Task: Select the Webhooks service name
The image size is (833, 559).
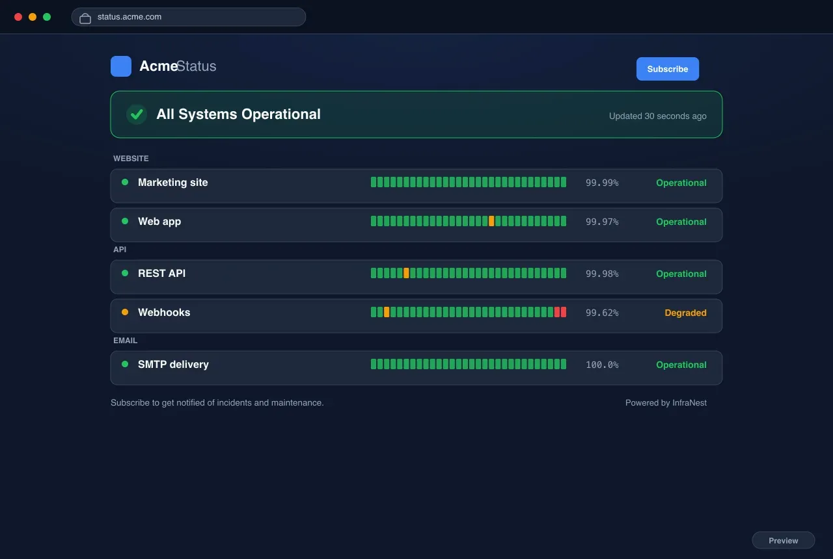Action: tap(164, 313)
